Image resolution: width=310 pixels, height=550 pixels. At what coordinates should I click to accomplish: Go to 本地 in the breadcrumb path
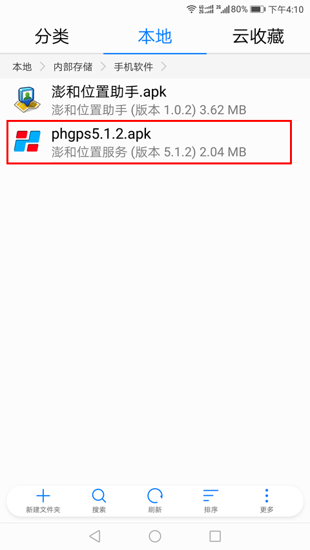point(22,66)
